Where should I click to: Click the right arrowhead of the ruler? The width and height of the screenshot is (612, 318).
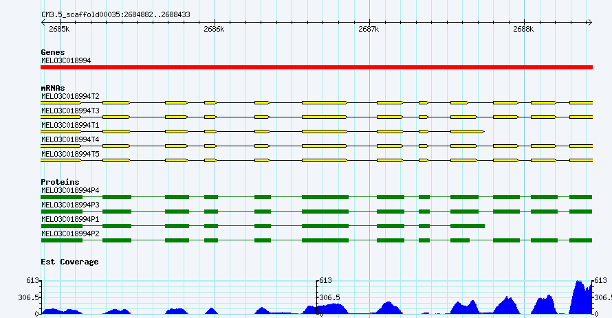click(590, 23)
